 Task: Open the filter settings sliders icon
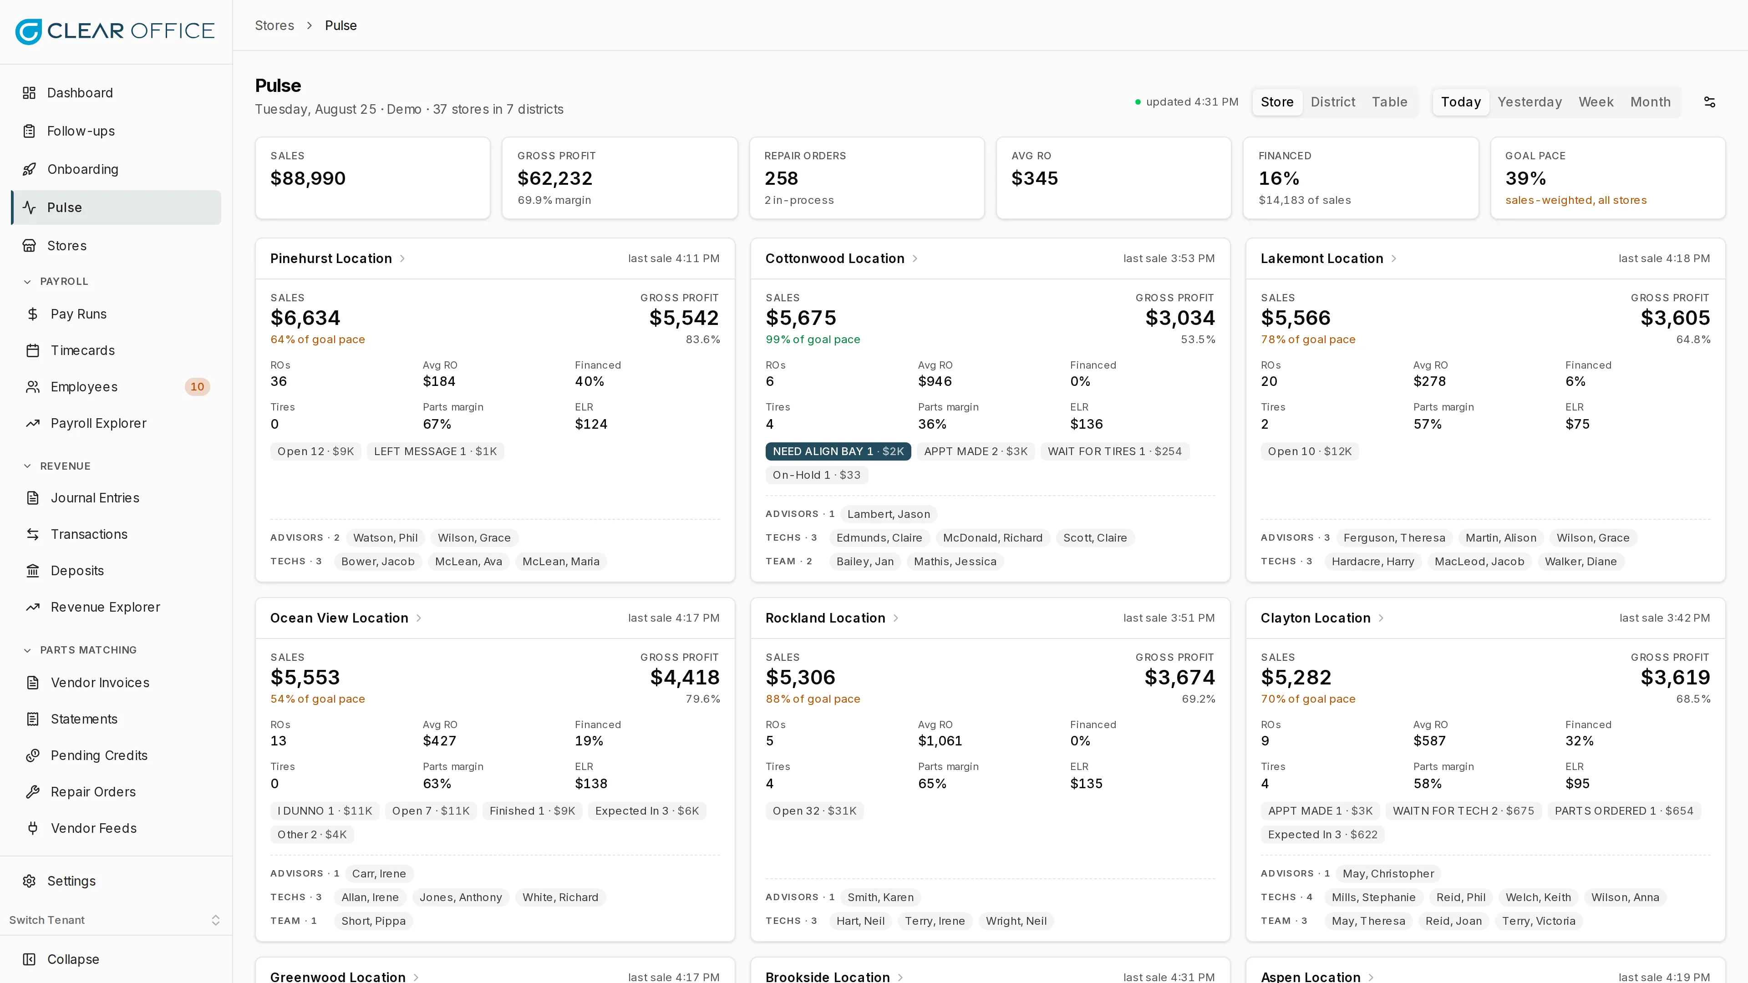click(1709, 102)
